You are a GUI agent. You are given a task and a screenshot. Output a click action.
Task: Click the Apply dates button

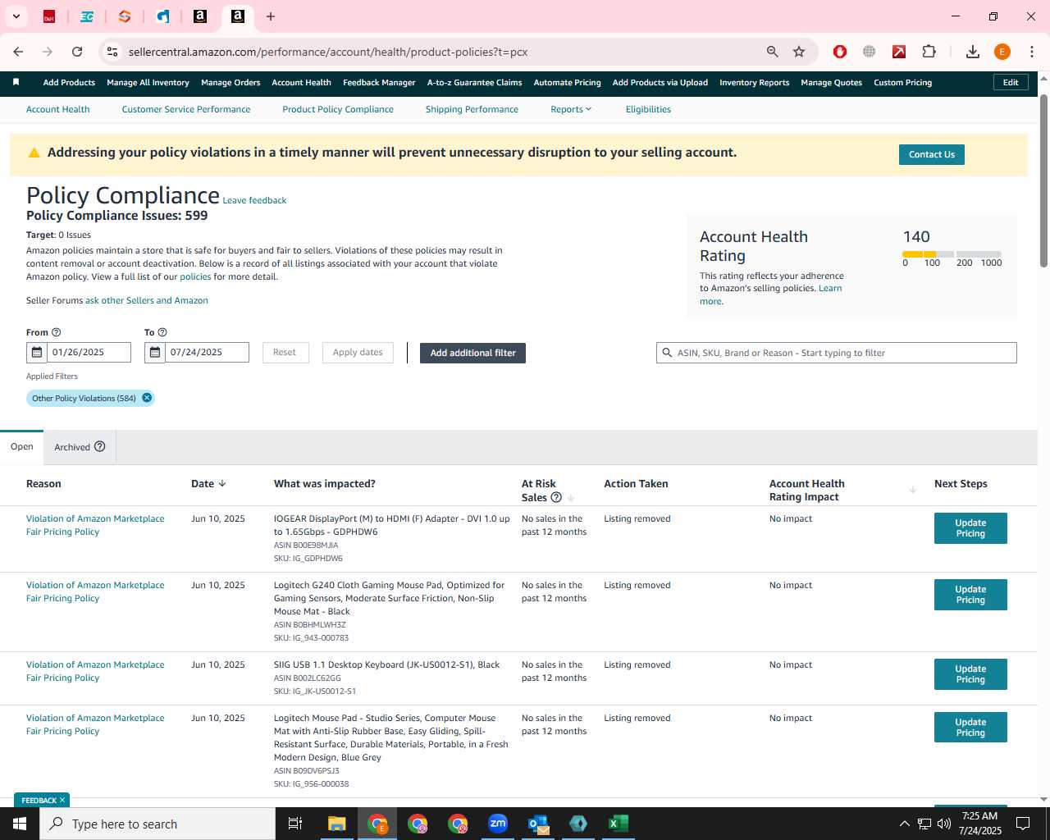point(358,353)
